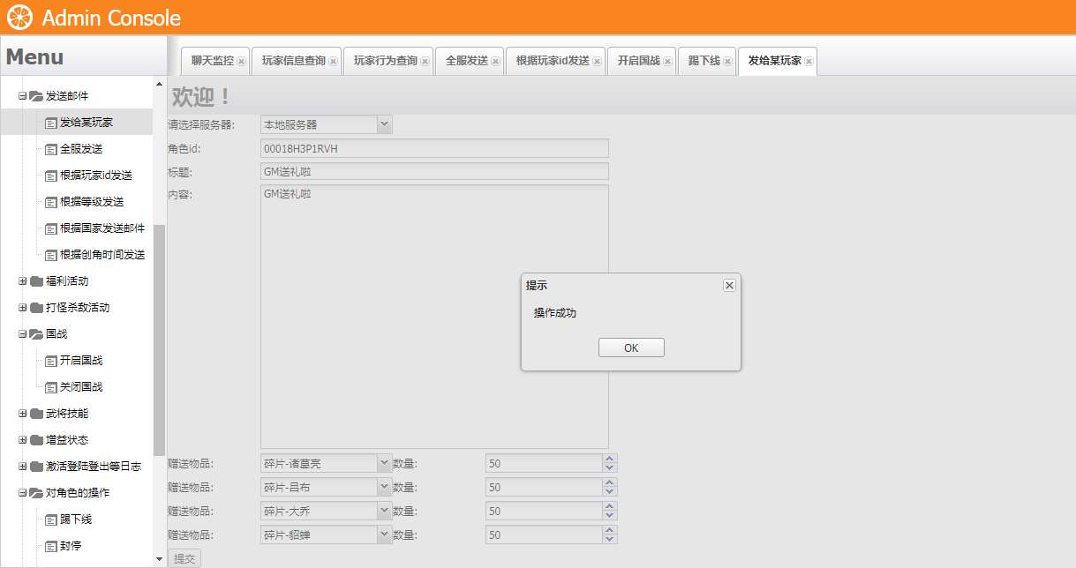The width and height of the screenshot is (1076, 568).
Task: Click the document icon beside 全服发送
Action: (51, 149)
